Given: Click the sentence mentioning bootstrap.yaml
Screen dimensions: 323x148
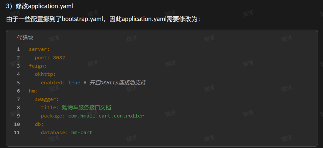Looking at the screenshot, I should click(x=103, y=19).
